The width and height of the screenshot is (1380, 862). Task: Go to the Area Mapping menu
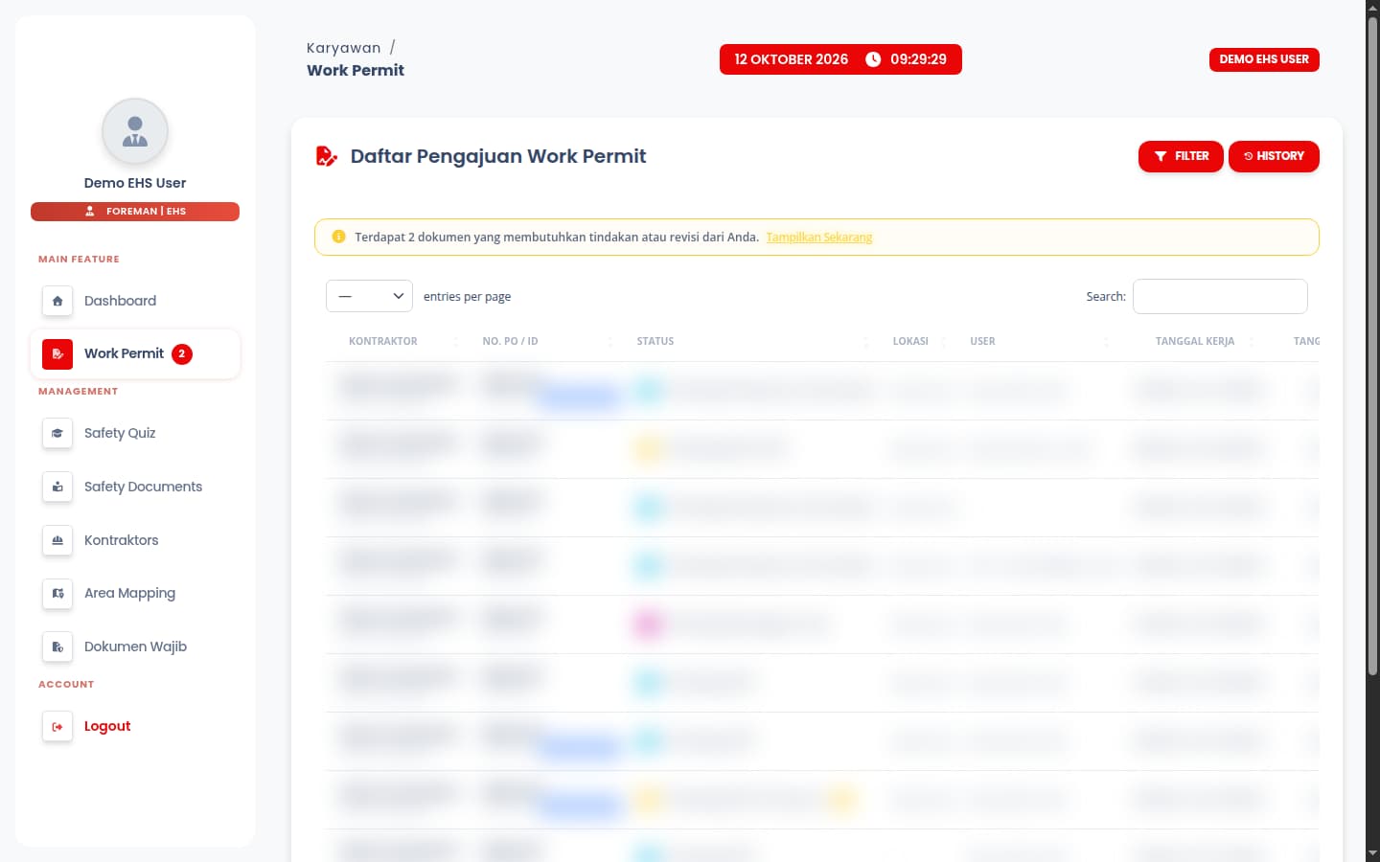(x=135, y=593)
